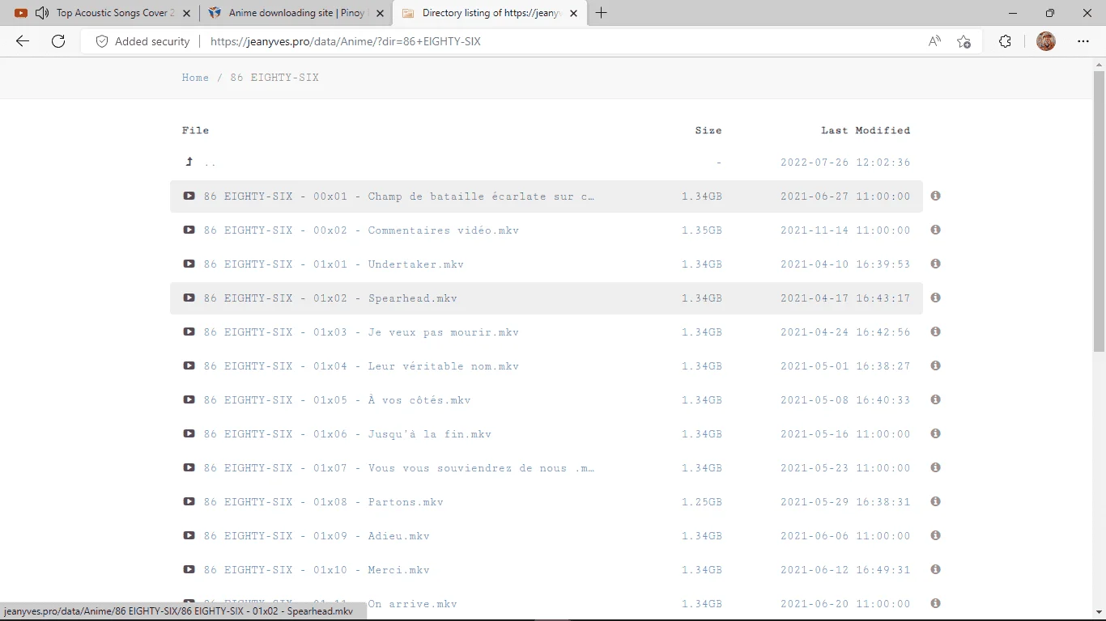Click parent directory up-arrow icon
Screen dimensions: 1106x621
189,162
